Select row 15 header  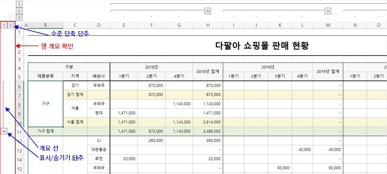point(20,168)
